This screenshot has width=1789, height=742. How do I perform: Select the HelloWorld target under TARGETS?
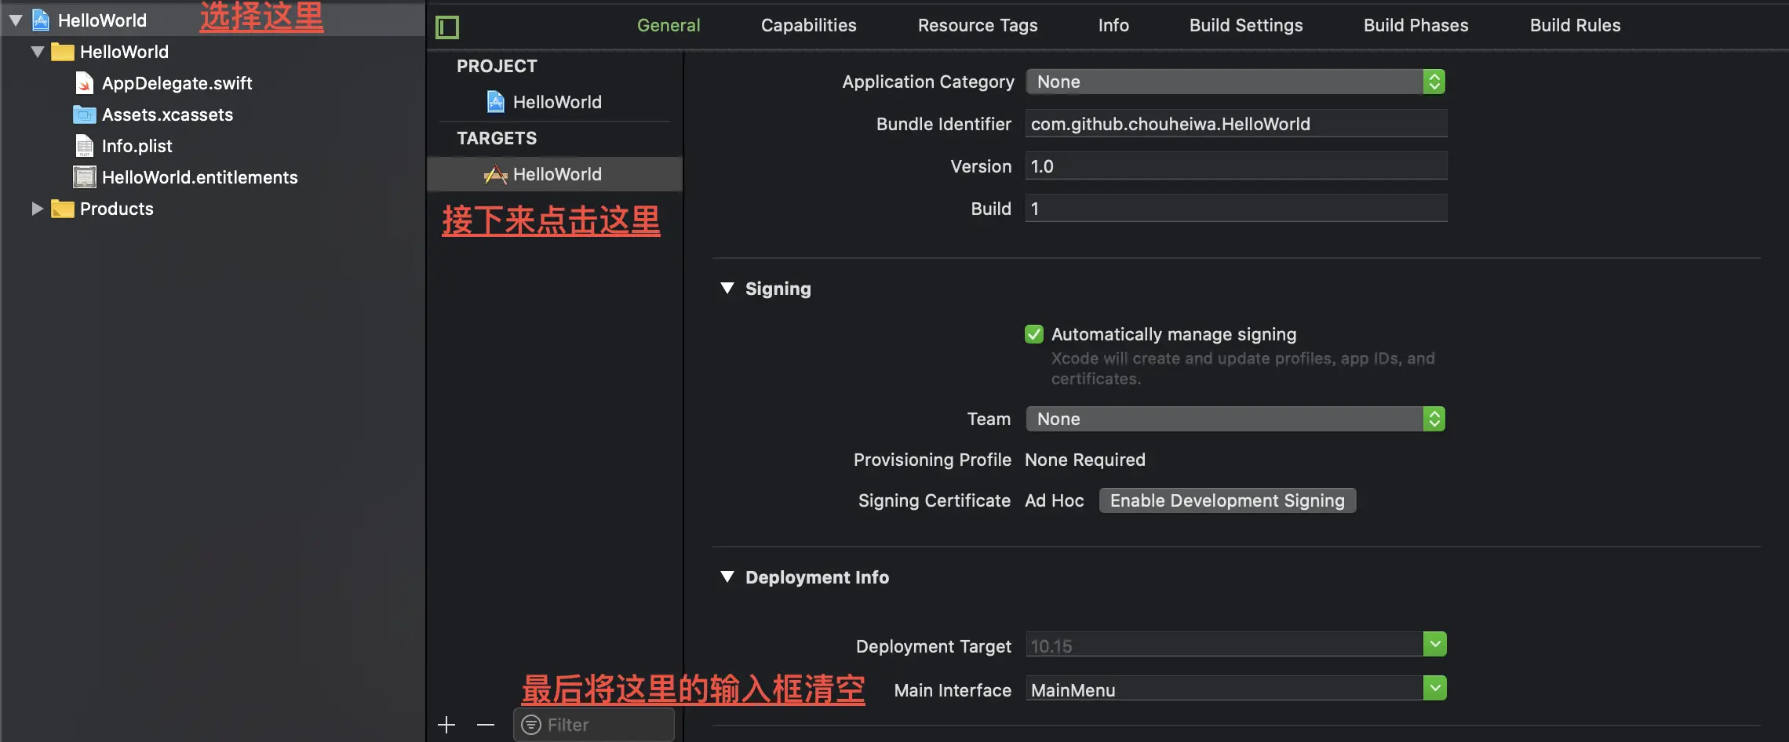[557, 173]
